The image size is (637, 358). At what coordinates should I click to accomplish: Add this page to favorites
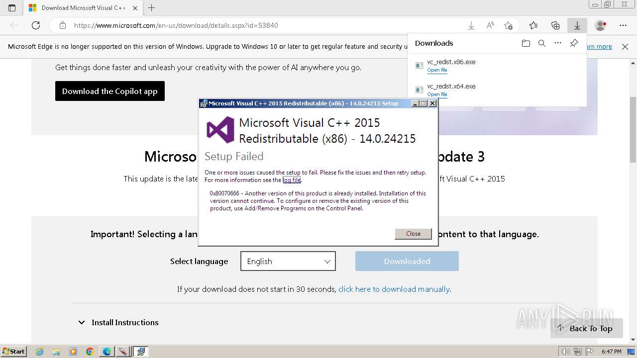508,25
